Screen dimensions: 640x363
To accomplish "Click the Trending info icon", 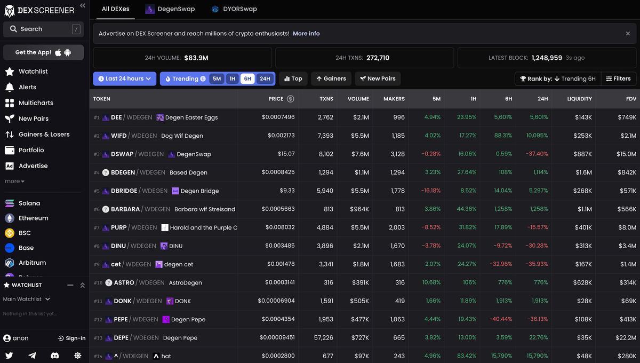I will pos(203,79).
